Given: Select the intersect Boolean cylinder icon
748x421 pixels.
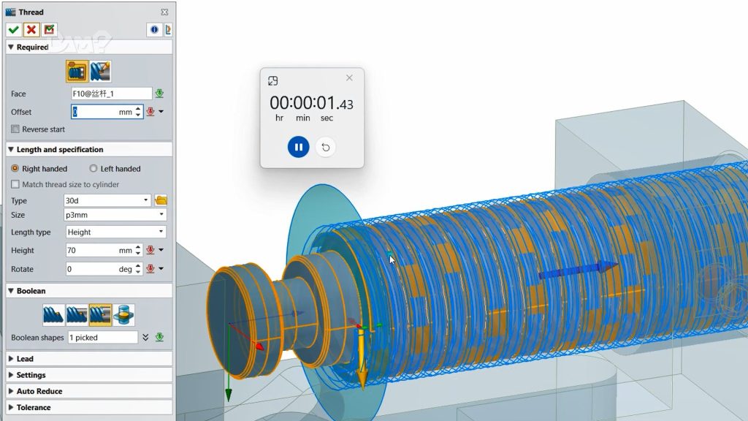Looking at the screenshot, I should (x=123, y=315).
